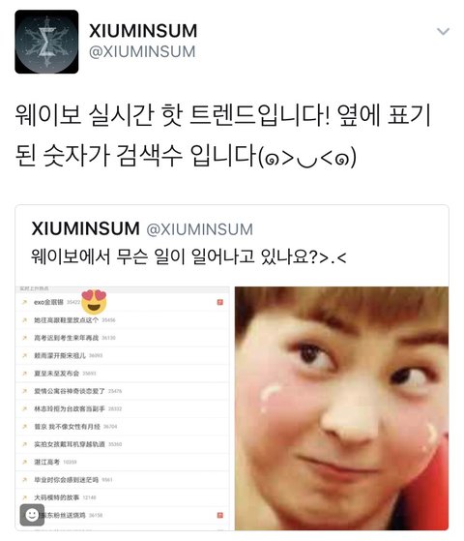Select the 夏至未至发布会 trend row

click(123, 374)
